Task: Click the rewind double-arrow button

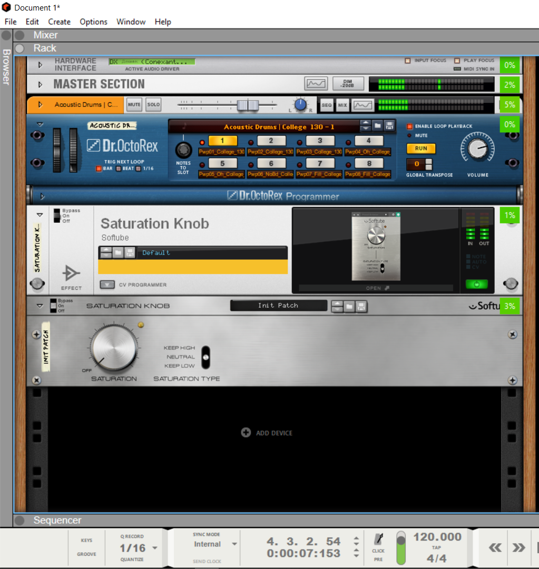Action: [495, 547]
